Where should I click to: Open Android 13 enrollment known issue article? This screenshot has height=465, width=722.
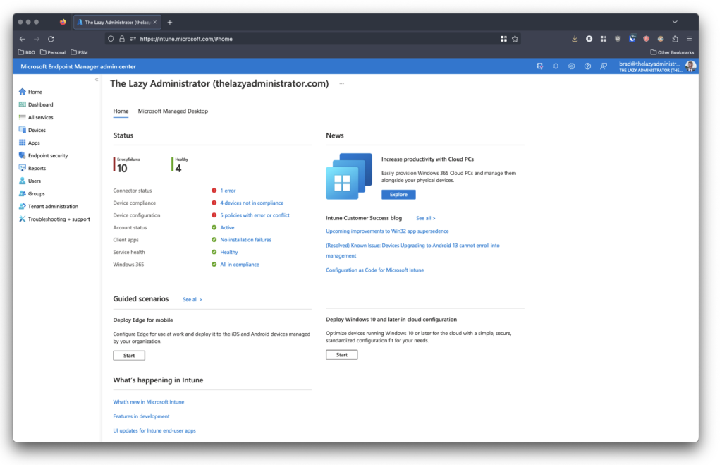[x=412, y=250]
